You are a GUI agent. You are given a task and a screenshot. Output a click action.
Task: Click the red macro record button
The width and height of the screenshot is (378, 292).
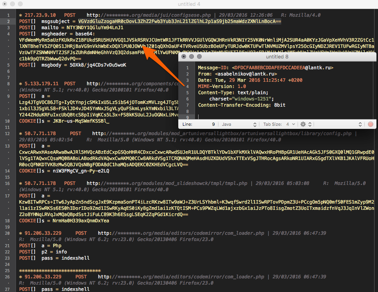click(371, 124)
